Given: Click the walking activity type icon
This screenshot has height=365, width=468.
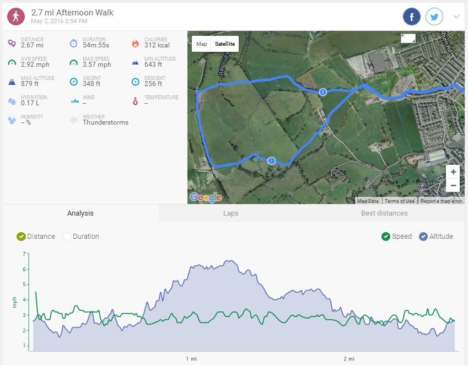Looking at the screenshot, I should pos(16,16).
